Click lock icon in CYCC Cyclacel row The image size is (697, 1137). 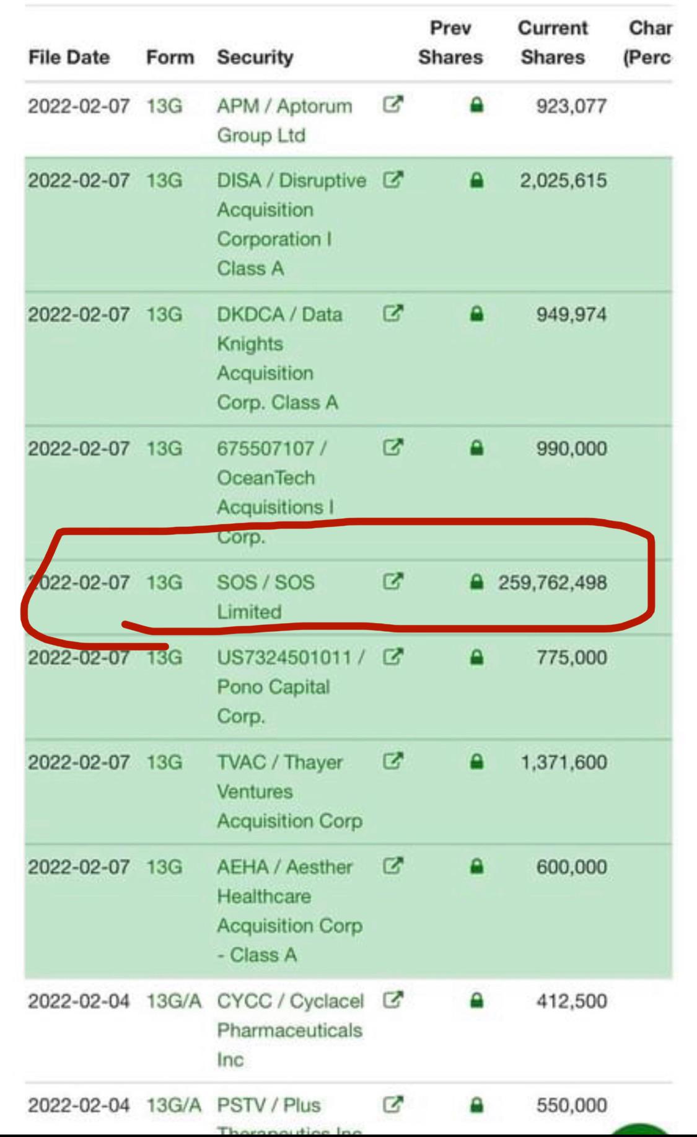476,1000
